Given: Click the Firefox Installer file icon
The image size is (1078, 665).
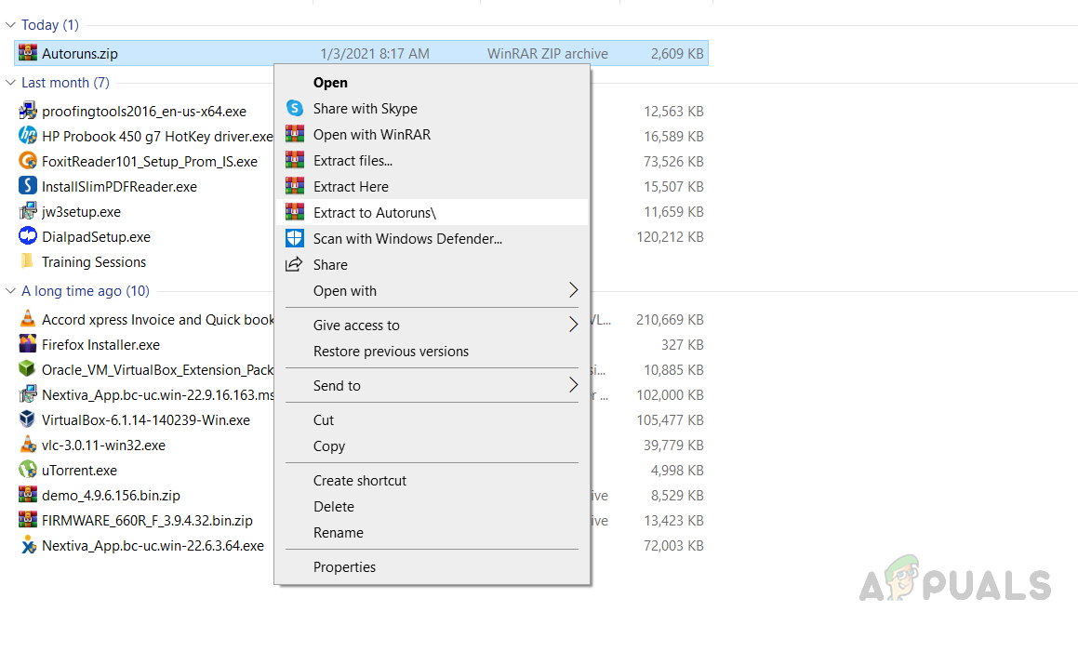Looking at the screenshot, I should tap(28, 345).
